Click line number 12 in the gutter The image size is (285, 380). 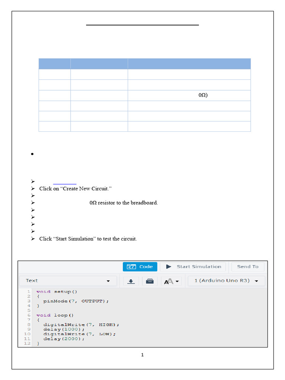click(x=27, y=343)
